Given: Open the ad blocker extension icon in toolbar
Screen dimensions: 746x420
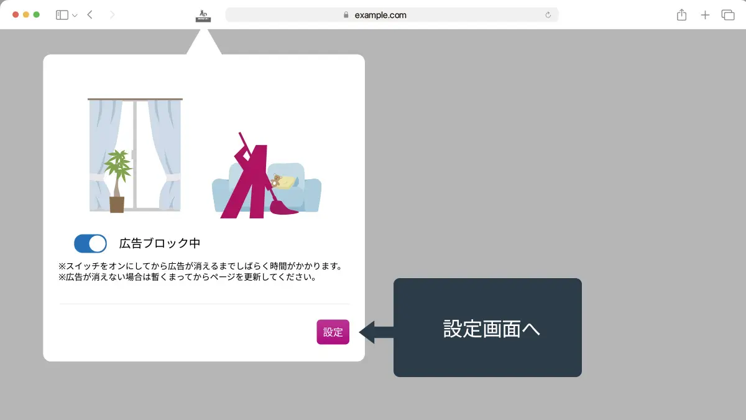Looking at the screenshot, I should (x=204, y=14).
